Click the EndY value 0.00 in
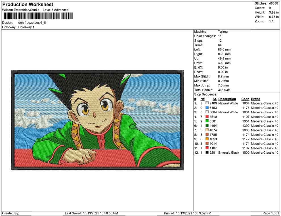281x216 pixels. tap(223, 72)
